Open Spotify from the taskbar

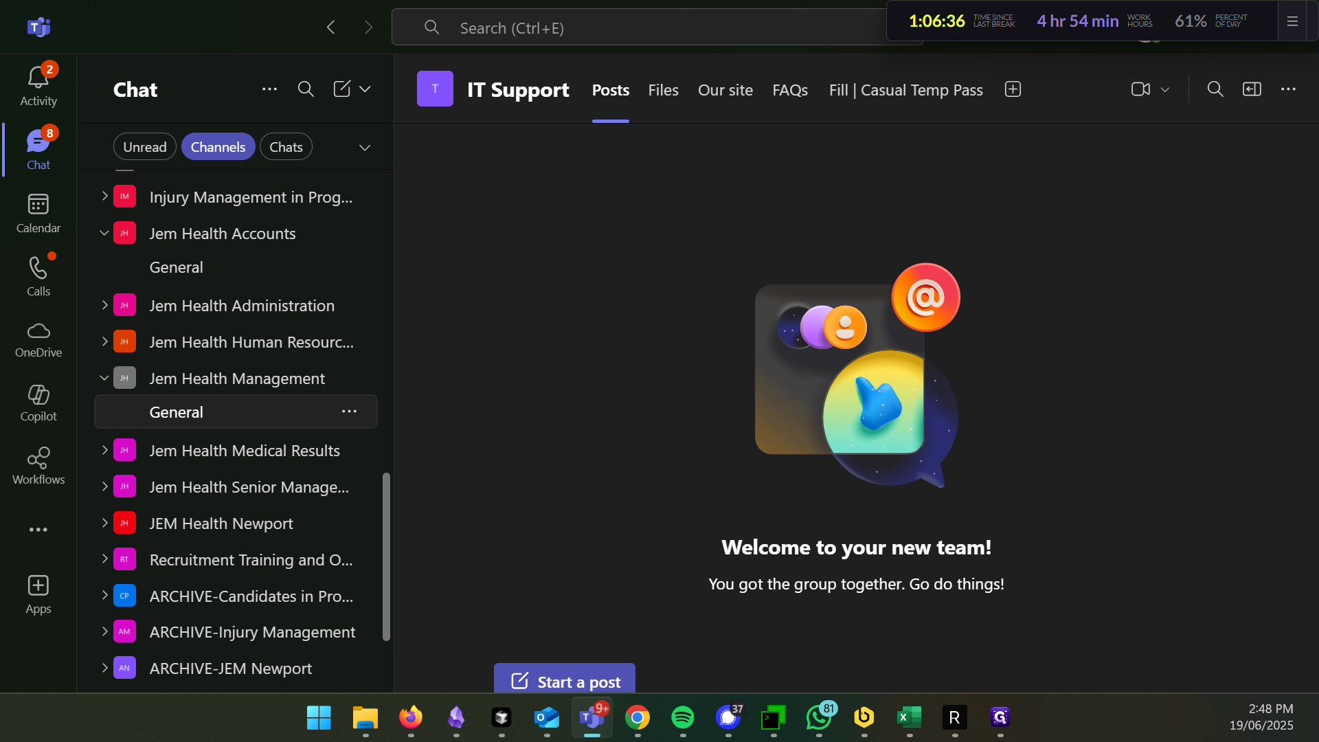pos(682,717)
